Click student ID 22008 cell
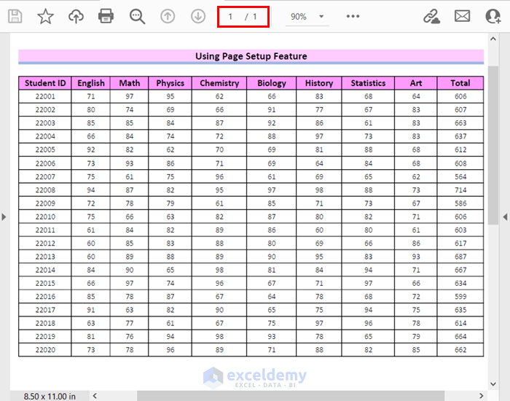 45,190
